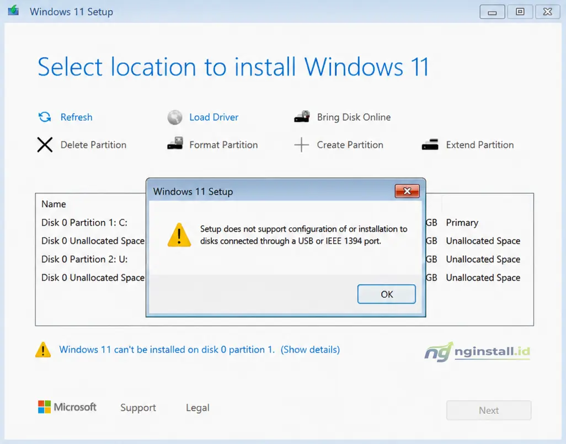
Task: Select the Format Partition label
Action: click(x=223, y=145)
